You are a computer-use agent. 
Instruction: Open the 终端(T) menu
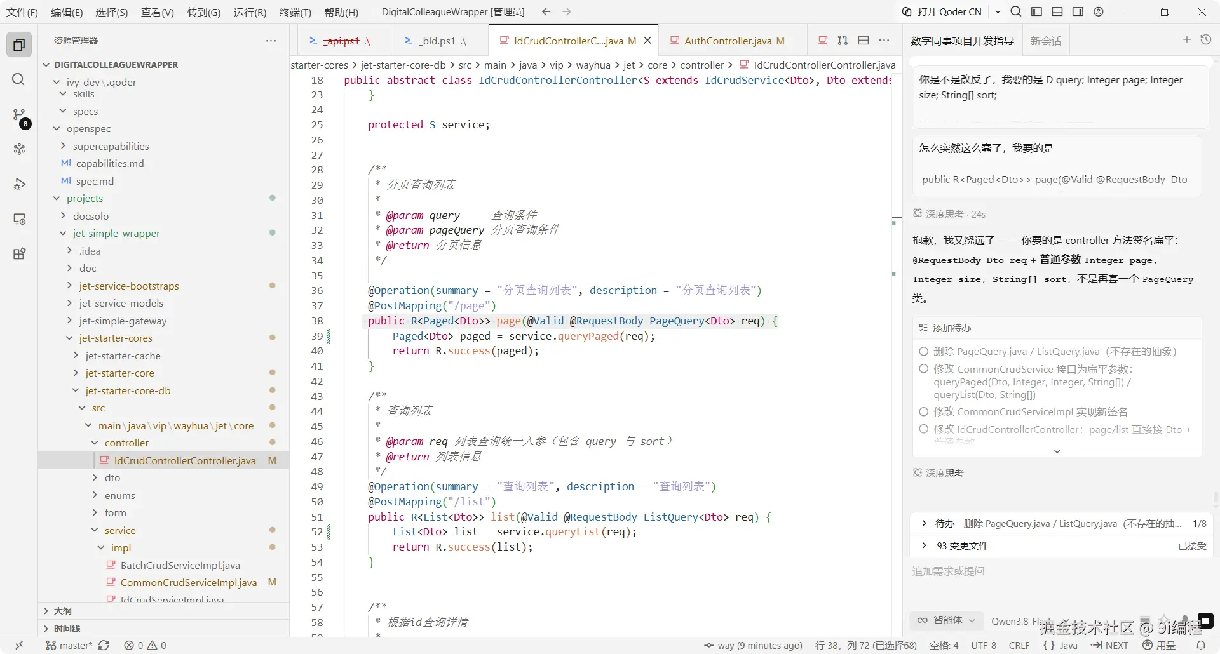pos(295,12)
